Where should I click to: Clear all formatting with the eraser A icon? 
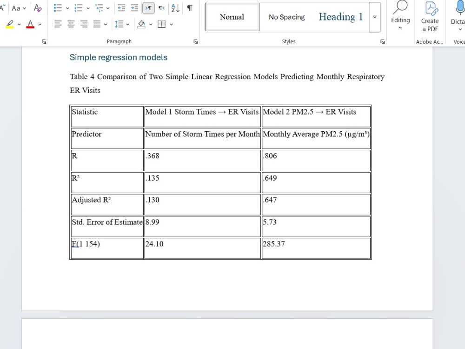38,8
